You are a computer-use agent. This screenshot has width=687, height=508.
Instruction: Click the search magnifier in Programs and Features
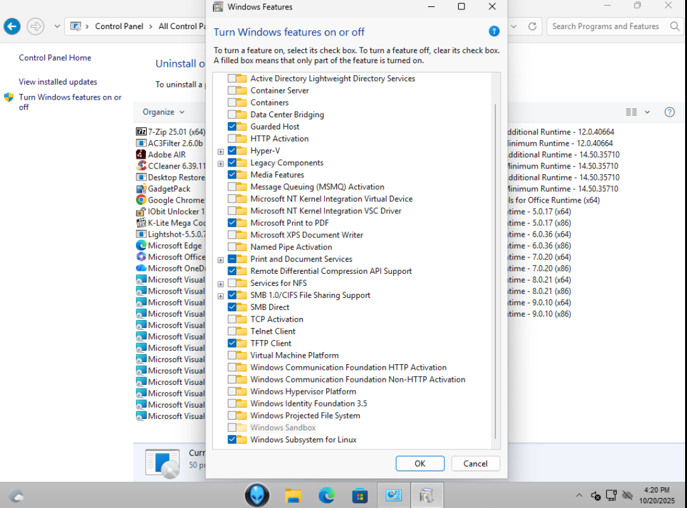point(675,27)
